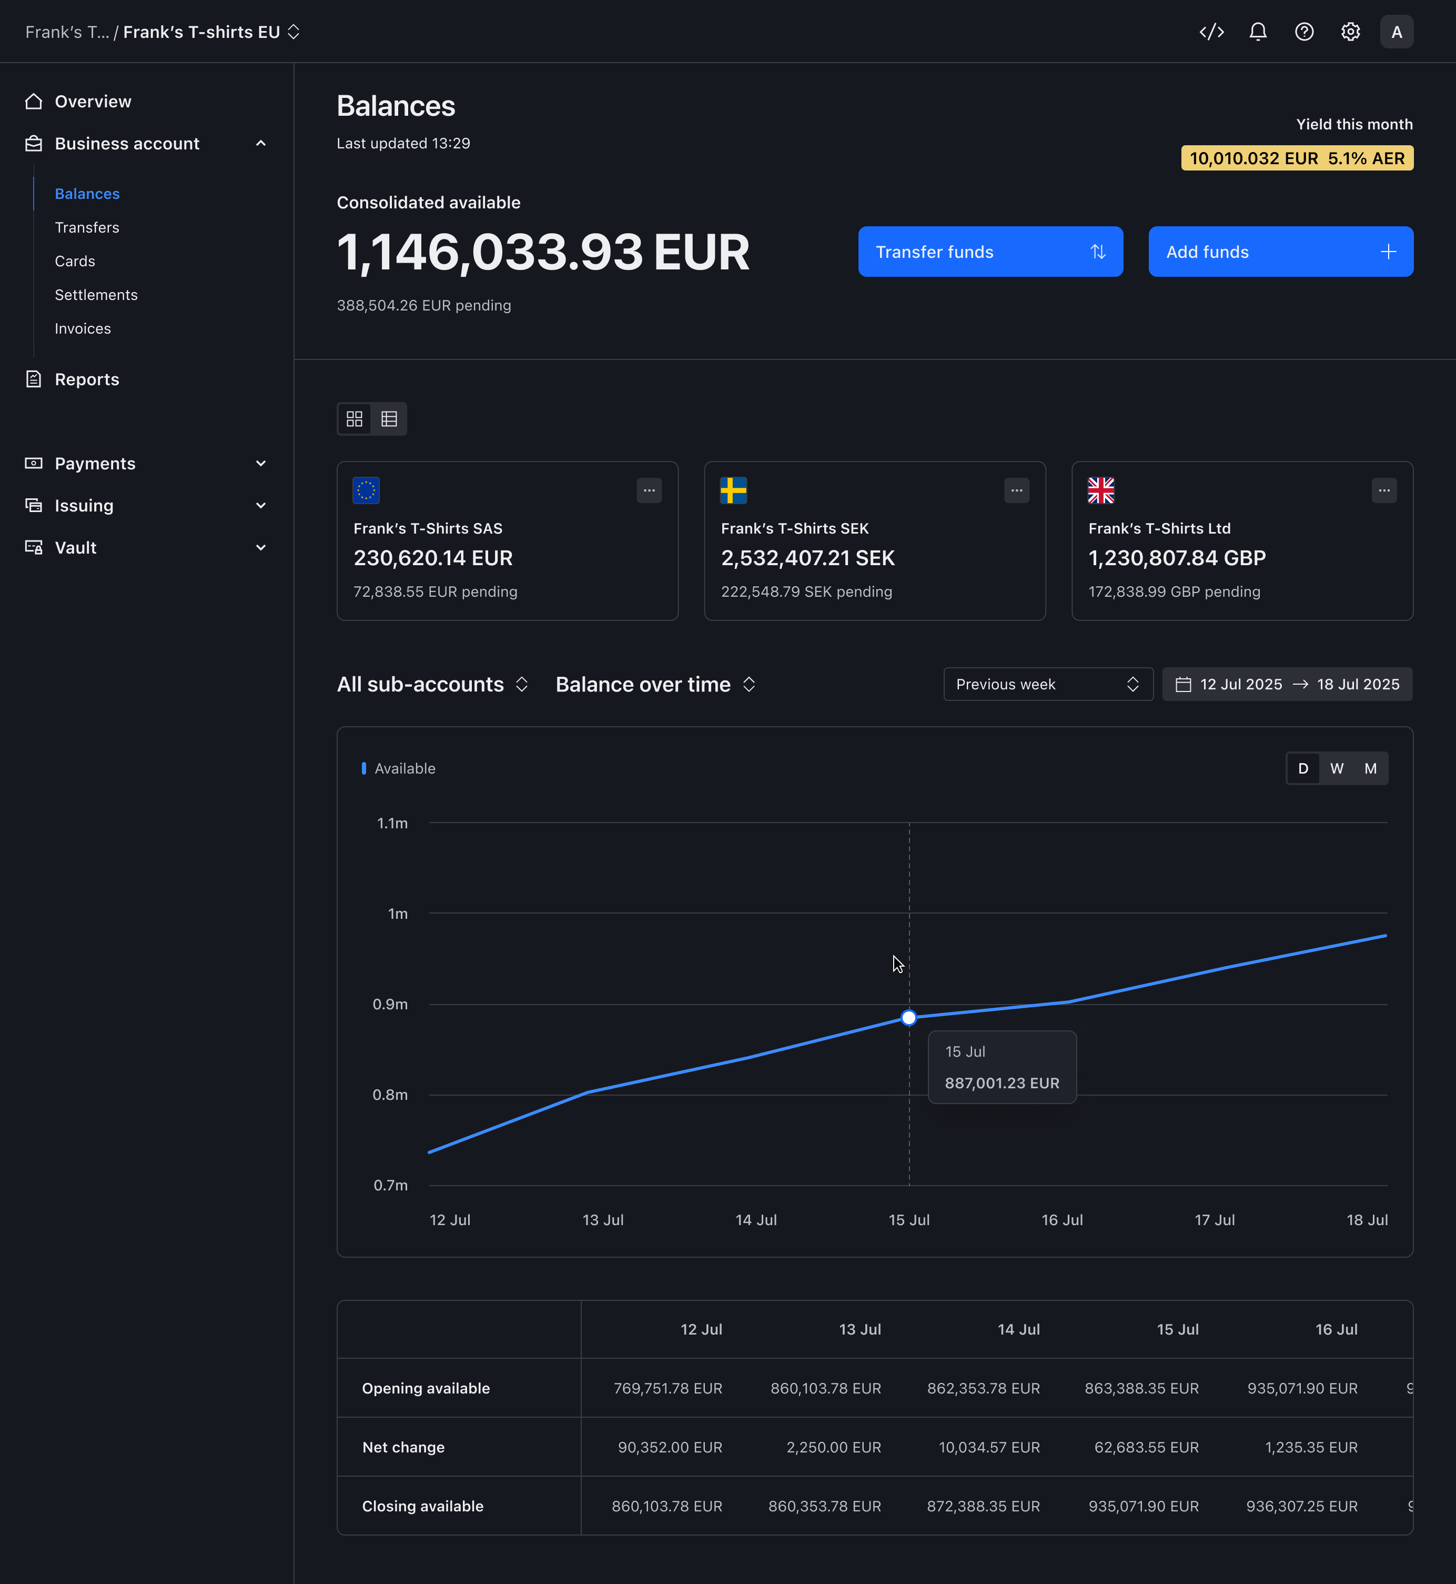Open notifications bell
1456x1584 pixels.
(x=1258, y=32)
